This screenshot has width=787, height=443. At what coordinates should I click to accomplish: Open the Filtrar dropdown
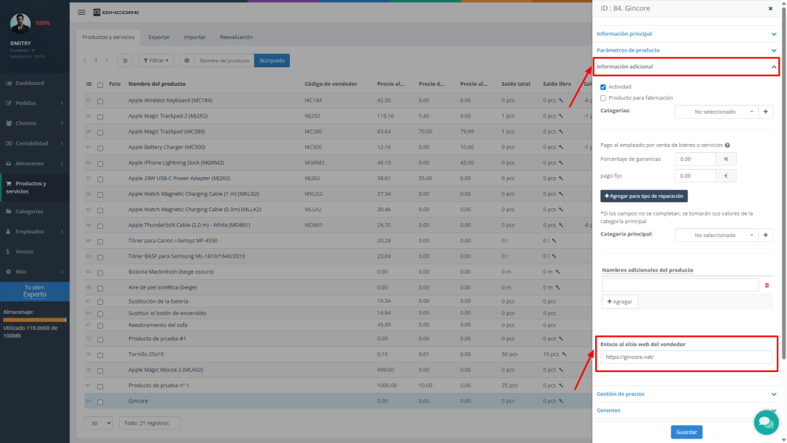click(x=156, y=61)
